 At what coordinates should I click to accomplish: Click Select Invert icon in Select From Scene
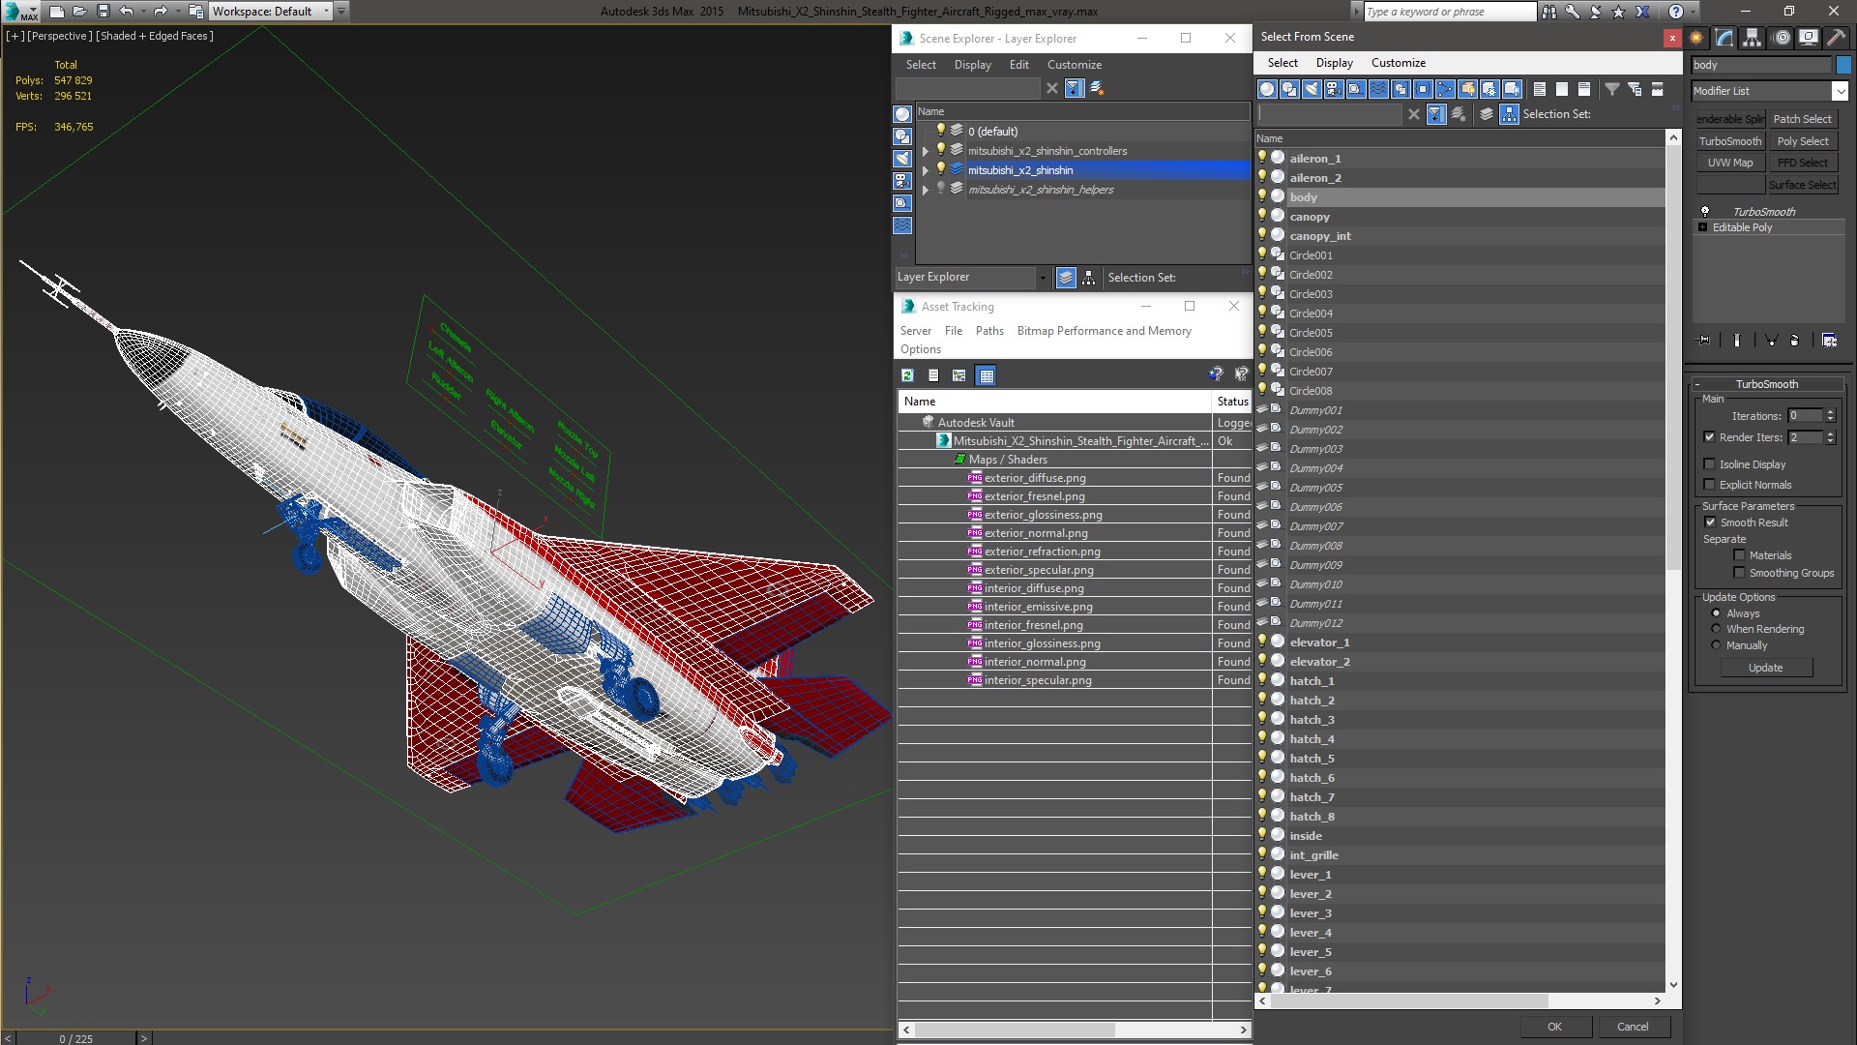point(1584,89)
